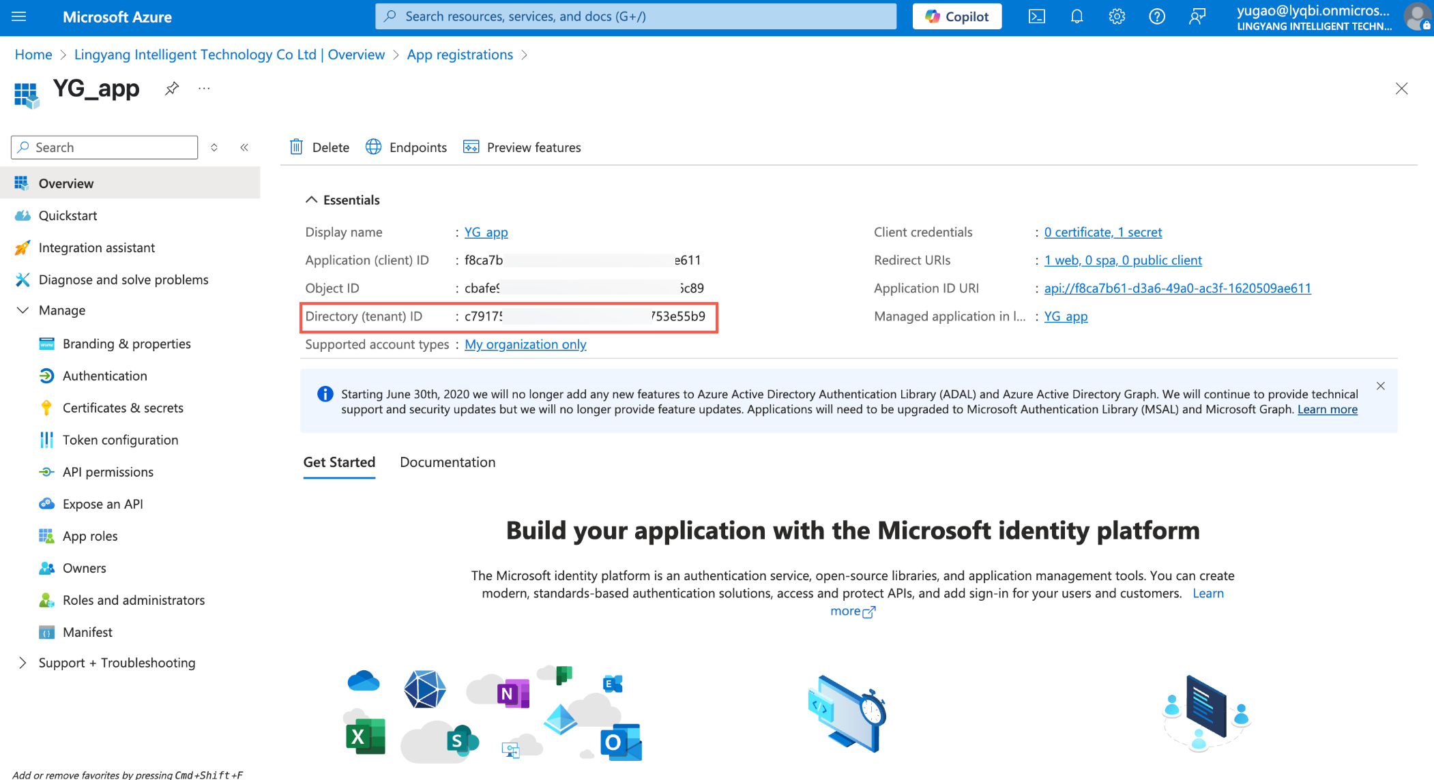This screenshot has width=1434, height=780.
Task: Switch to the Documentation tab
Action: pos(448,462)
